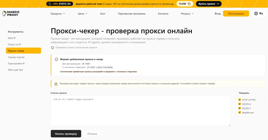Screen dimensions: 268x140
Task: Open Трассировка IP tool
Action: pyautogui.click(x=16, y=63)
